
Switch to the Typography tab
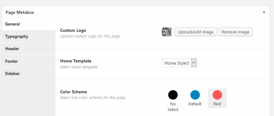pyautogui.click(x=29, y=36)
